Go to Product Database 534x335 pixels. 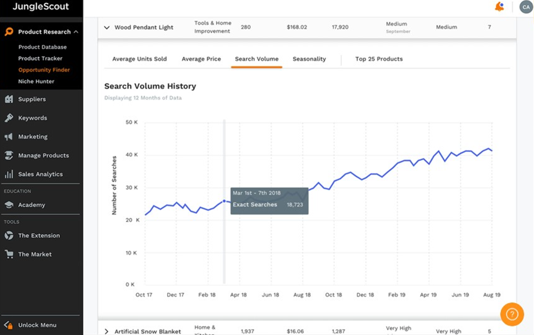[42, 47]
